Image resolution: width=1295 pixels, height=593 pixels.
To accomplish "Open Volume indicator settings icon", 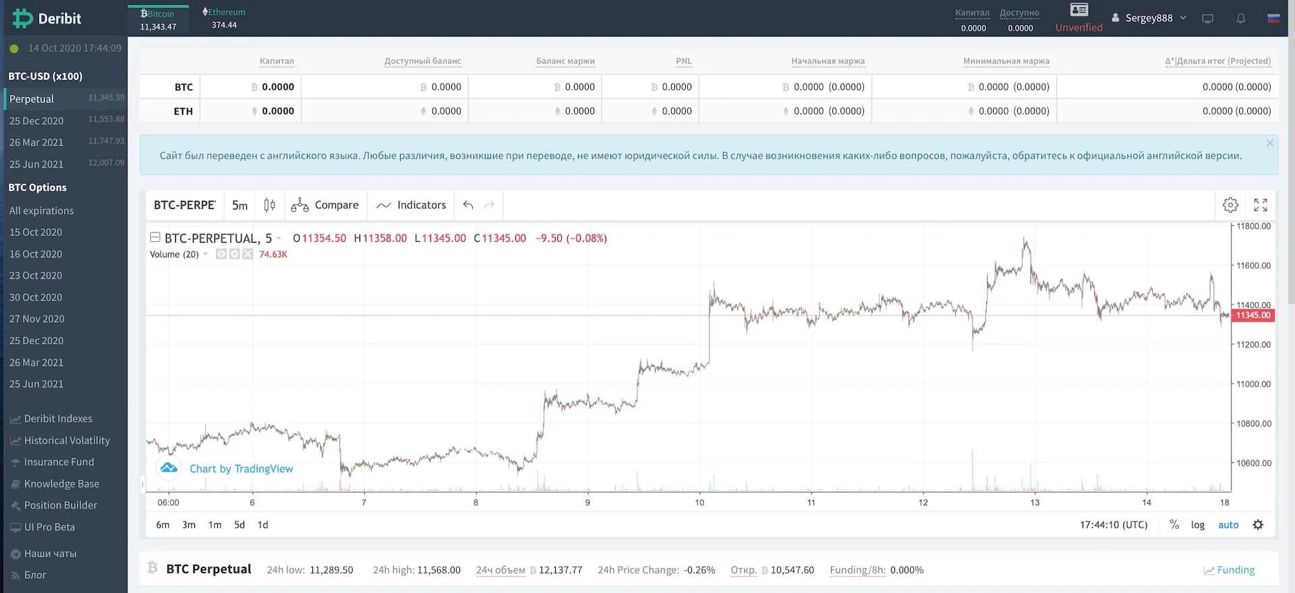I will (234, 254).
